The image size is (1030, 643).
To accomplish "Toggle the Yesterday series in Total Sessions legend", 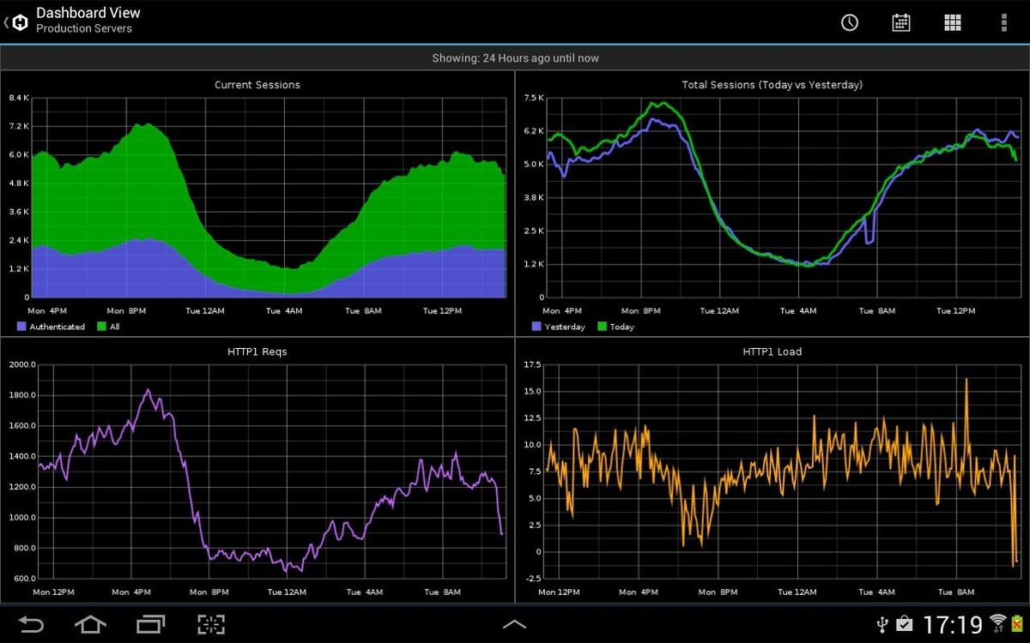I will [562, 327].
